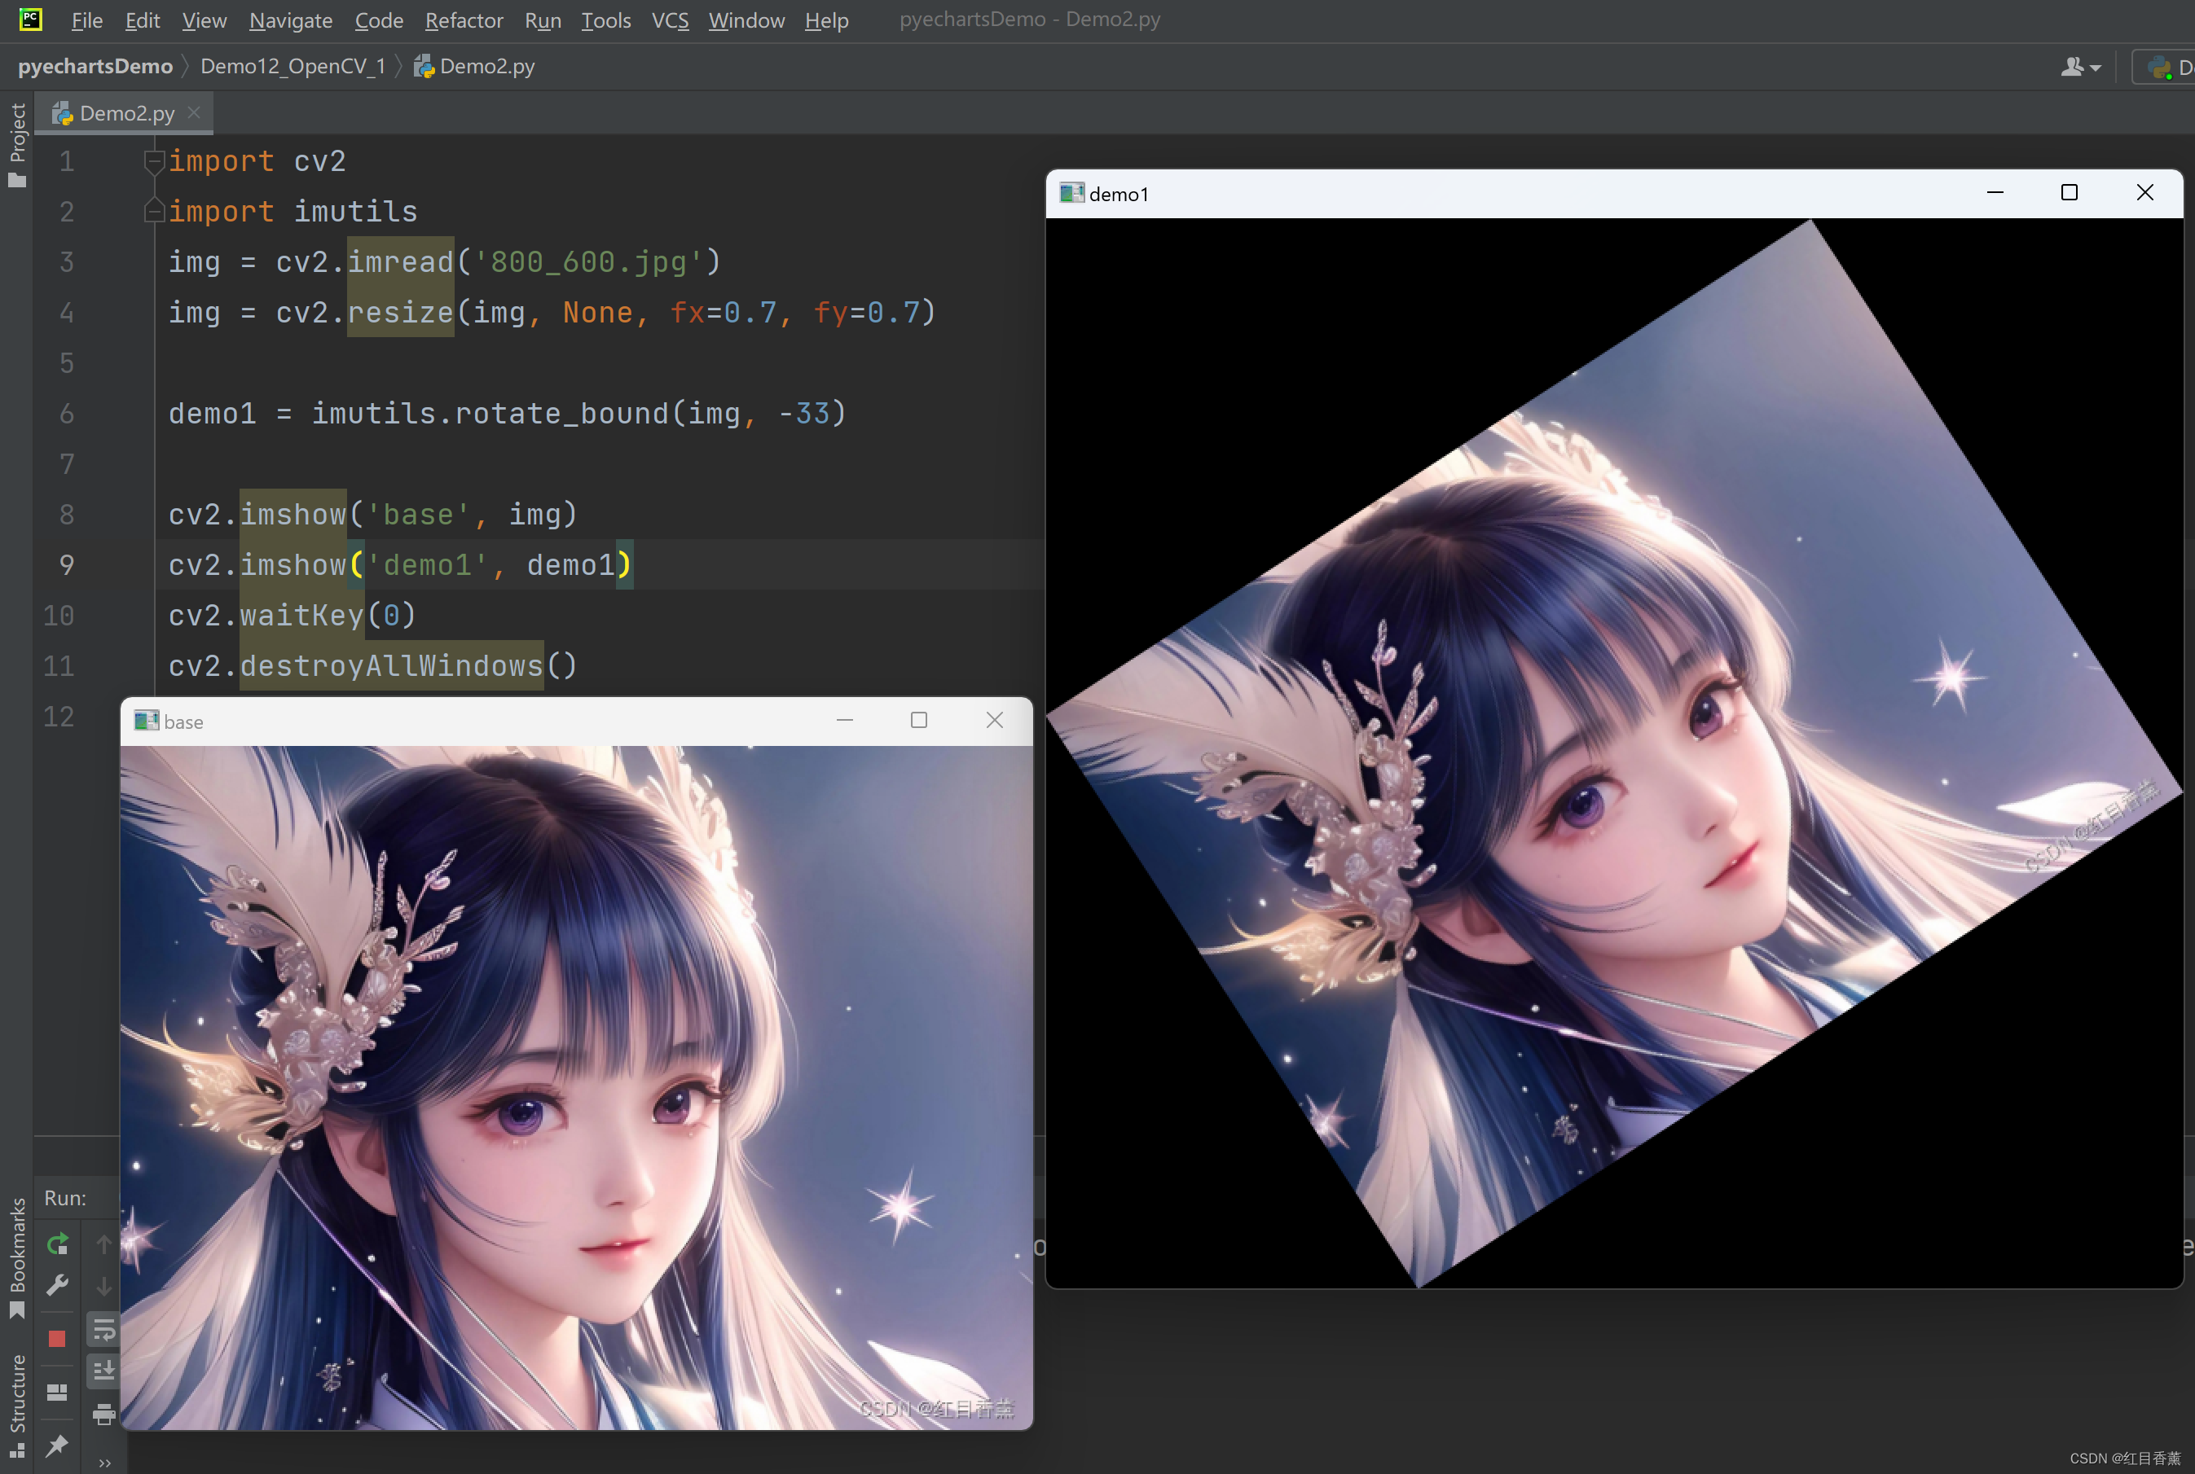The image size is (2195, 1474).
Task: Click the up arrow in Run toolbar
Action: tap(103, 1244)
